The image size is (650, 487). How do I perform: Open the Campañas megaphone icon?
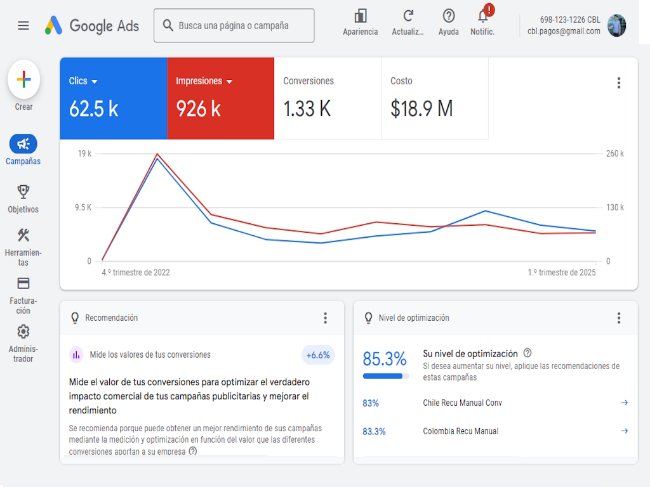(23, 144)
